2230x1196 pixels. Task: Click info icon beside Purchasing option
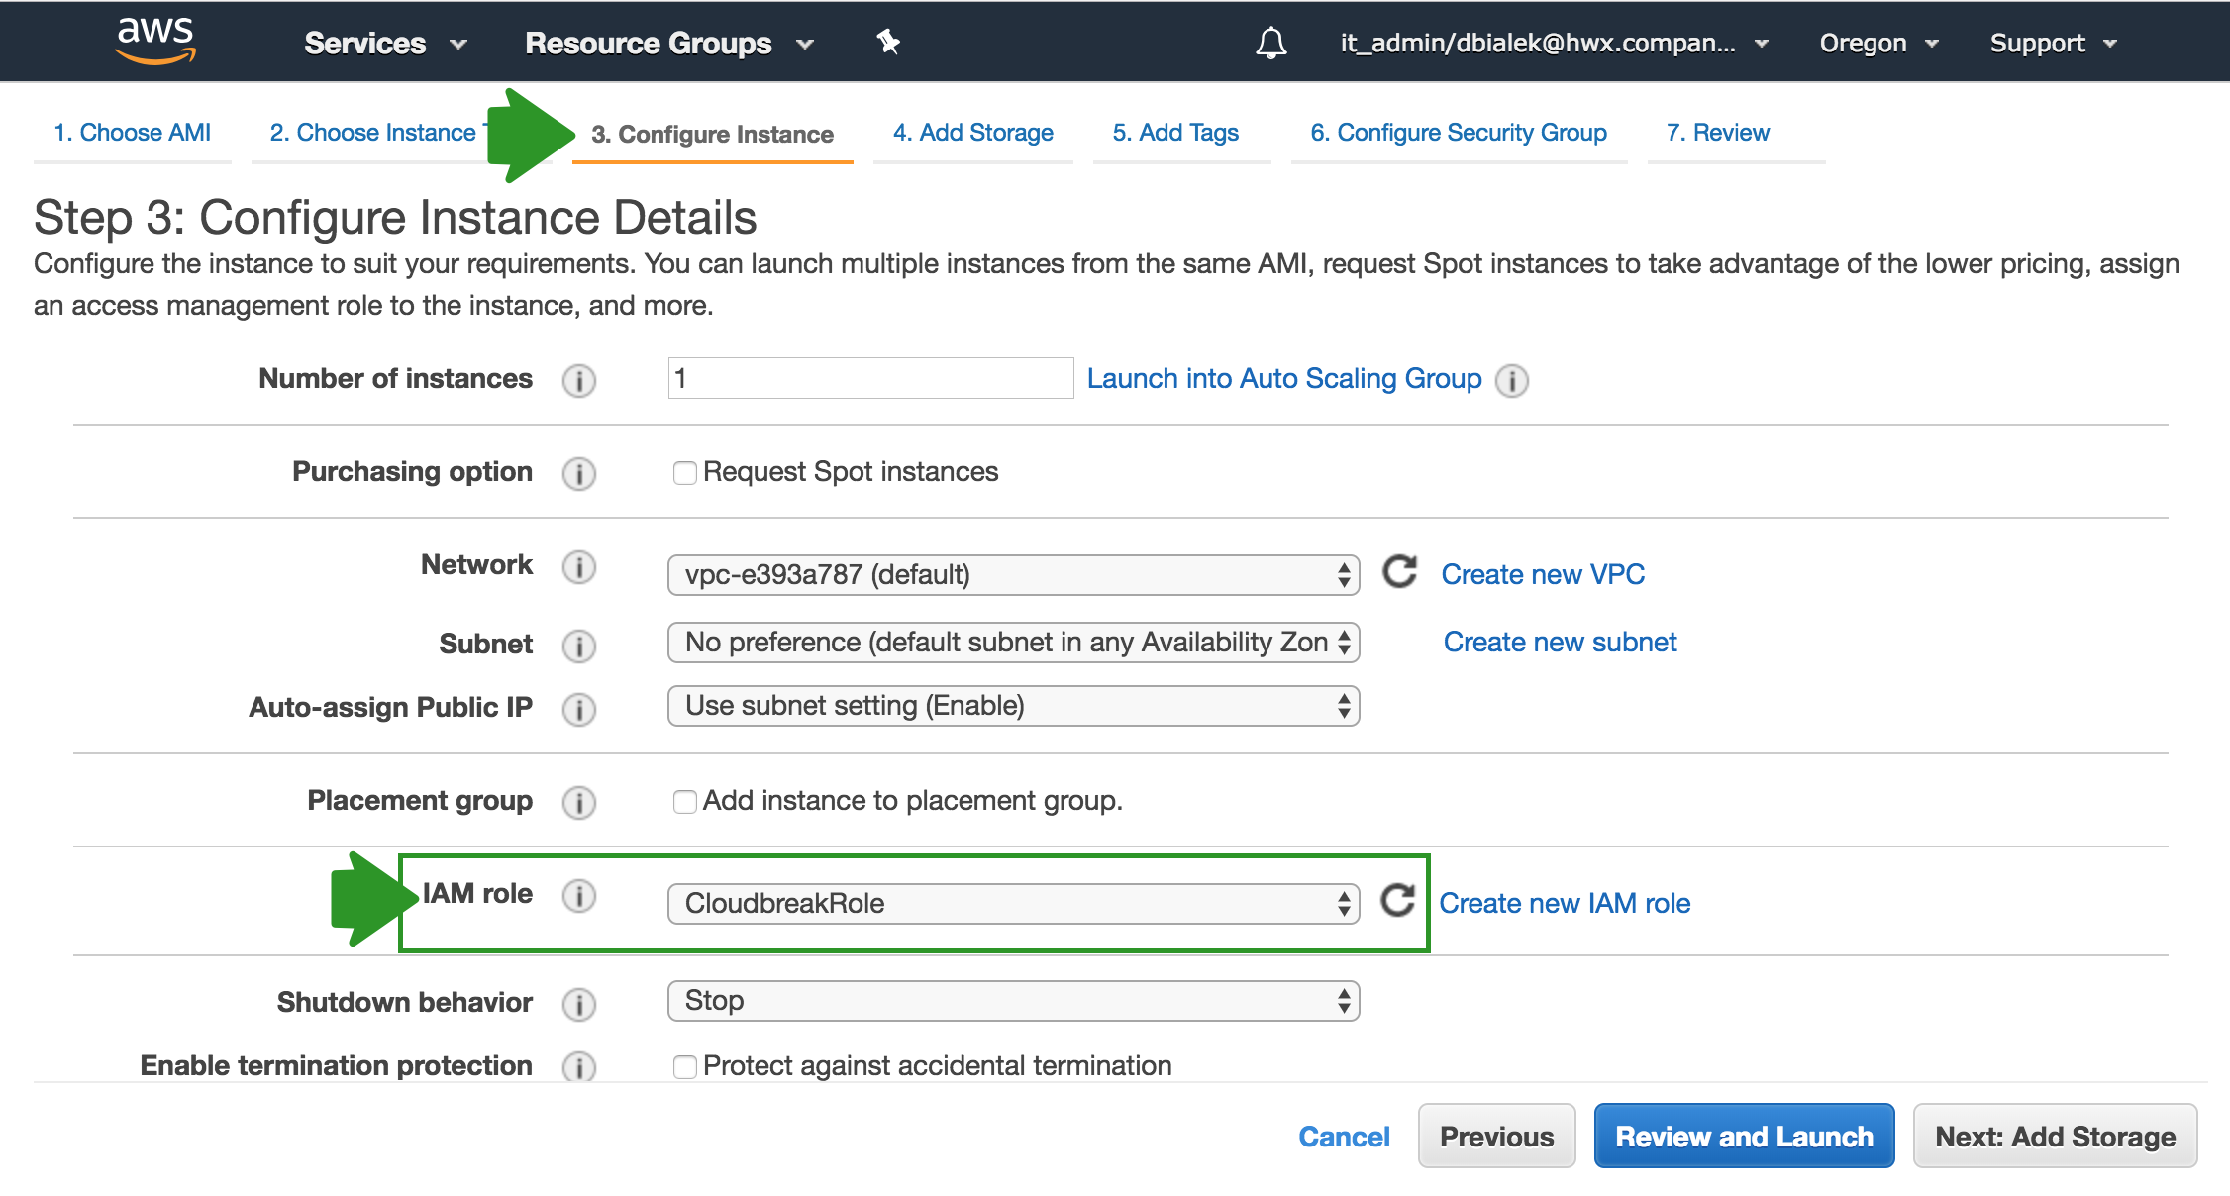click(578, 473)
